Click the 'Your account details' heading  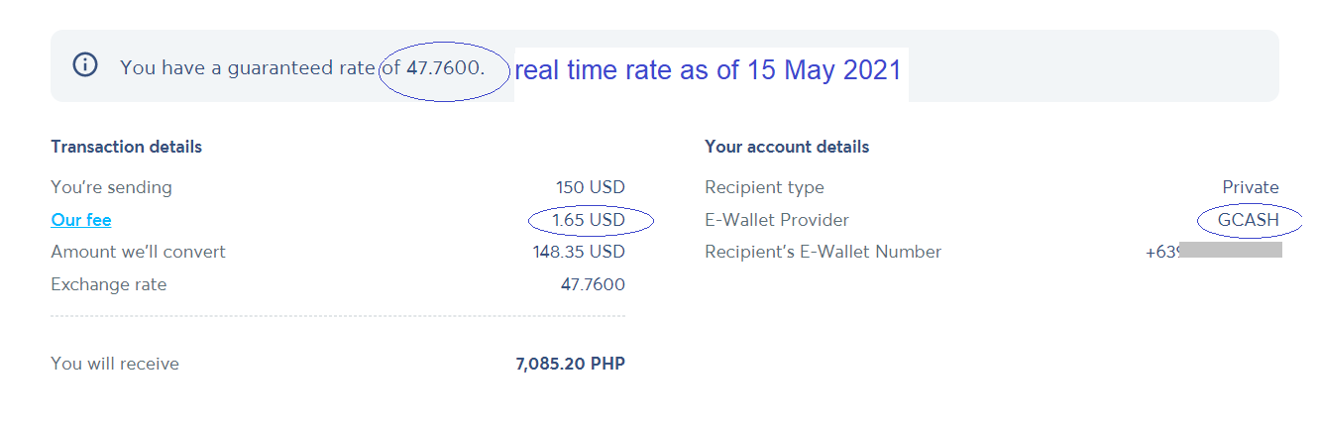787,147
